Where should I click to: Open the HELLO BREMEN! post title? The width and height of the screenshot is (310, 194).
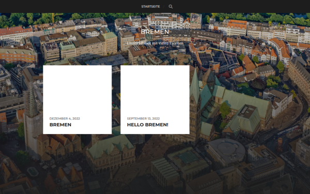[147, 125]
